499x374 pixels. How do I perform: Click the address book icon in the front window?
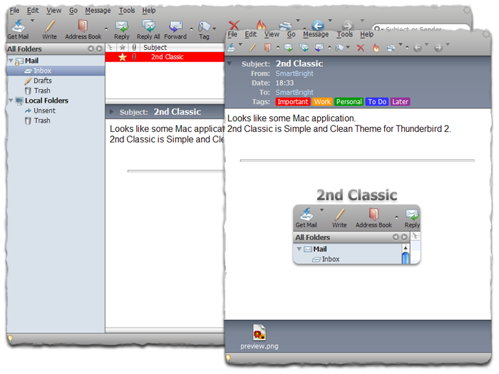(267, 48)
